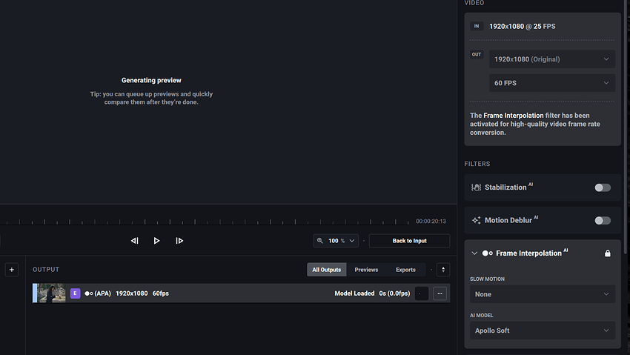Click the purple E badge on the output row
Screen dimensions: 630x355
click(x=75, y=293)
